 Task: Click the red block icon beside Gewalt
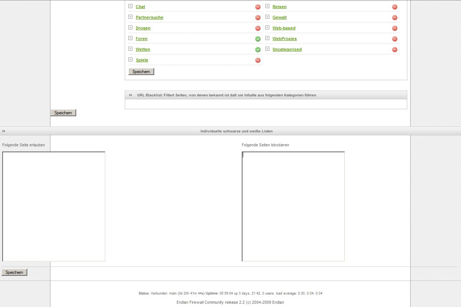(x=395, y=18)
